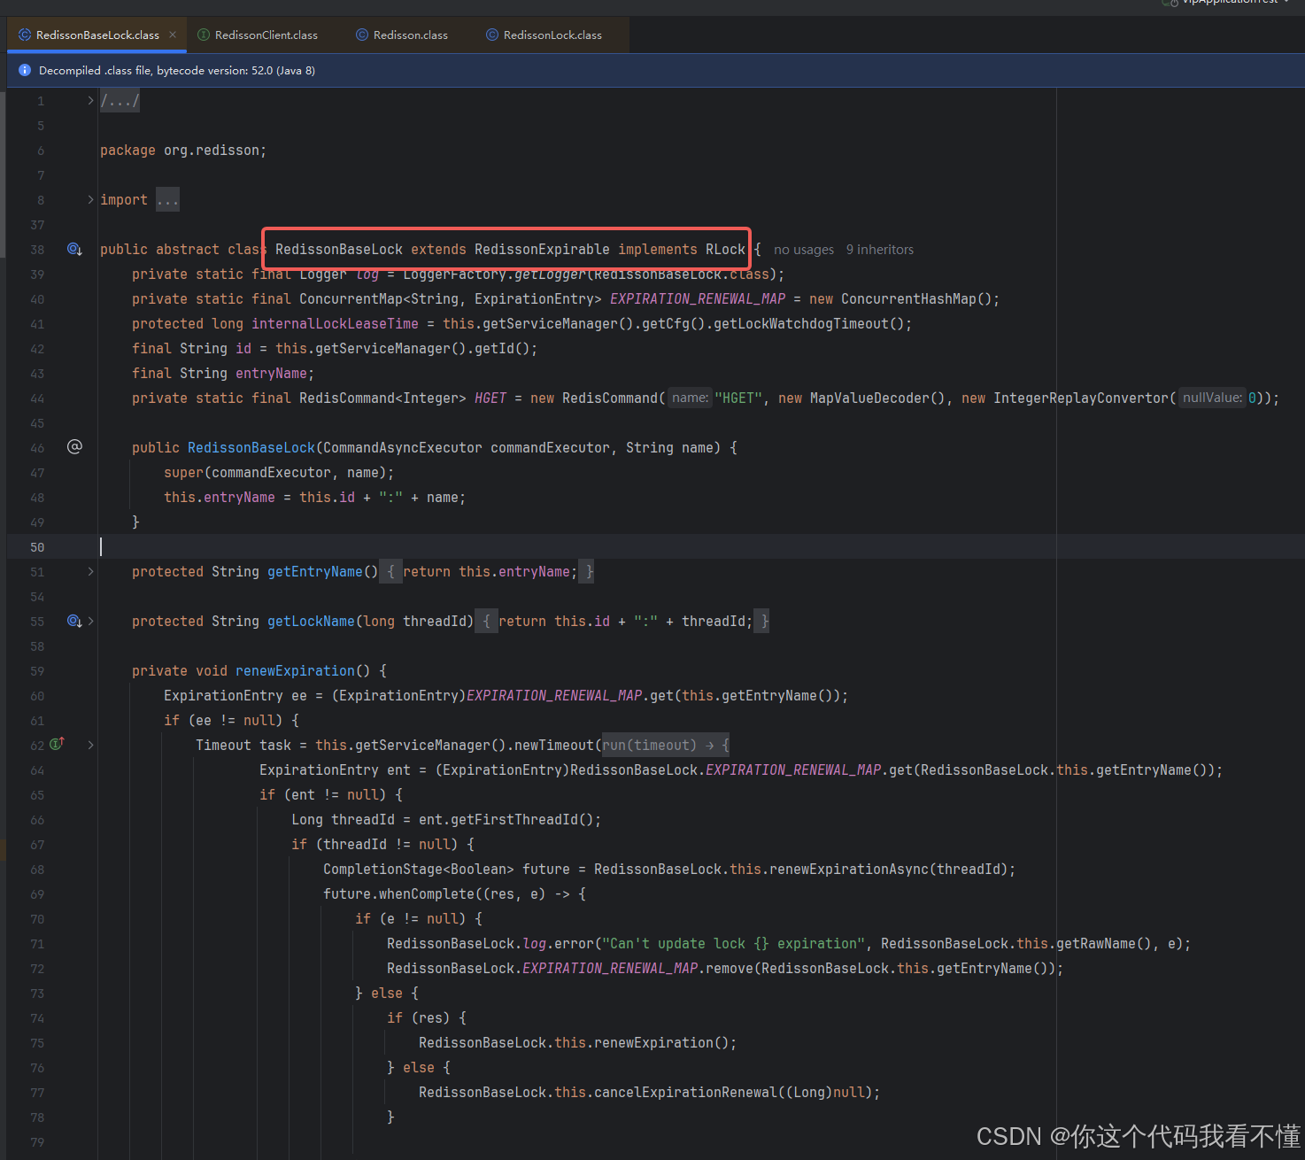The image size is (1305, 1160).
Task: Click the renewExpiration method name on line 59
Action: click(295, 671)
